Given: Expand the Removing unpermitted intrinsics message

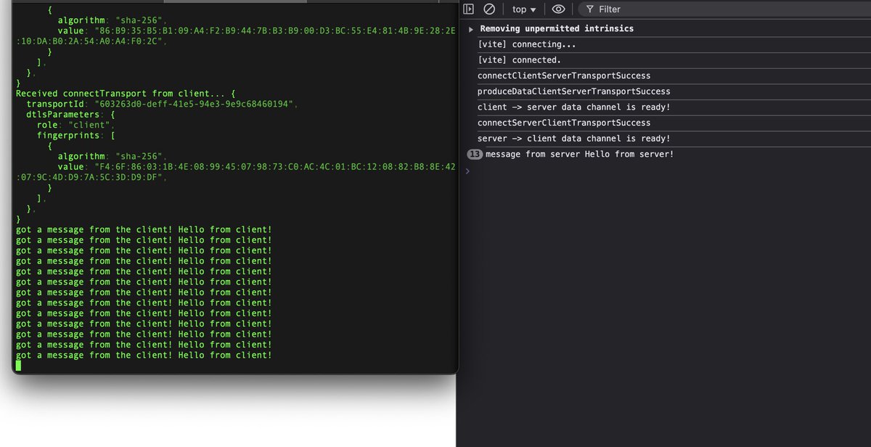Looking at the screenshot, I should pos(471,29).
